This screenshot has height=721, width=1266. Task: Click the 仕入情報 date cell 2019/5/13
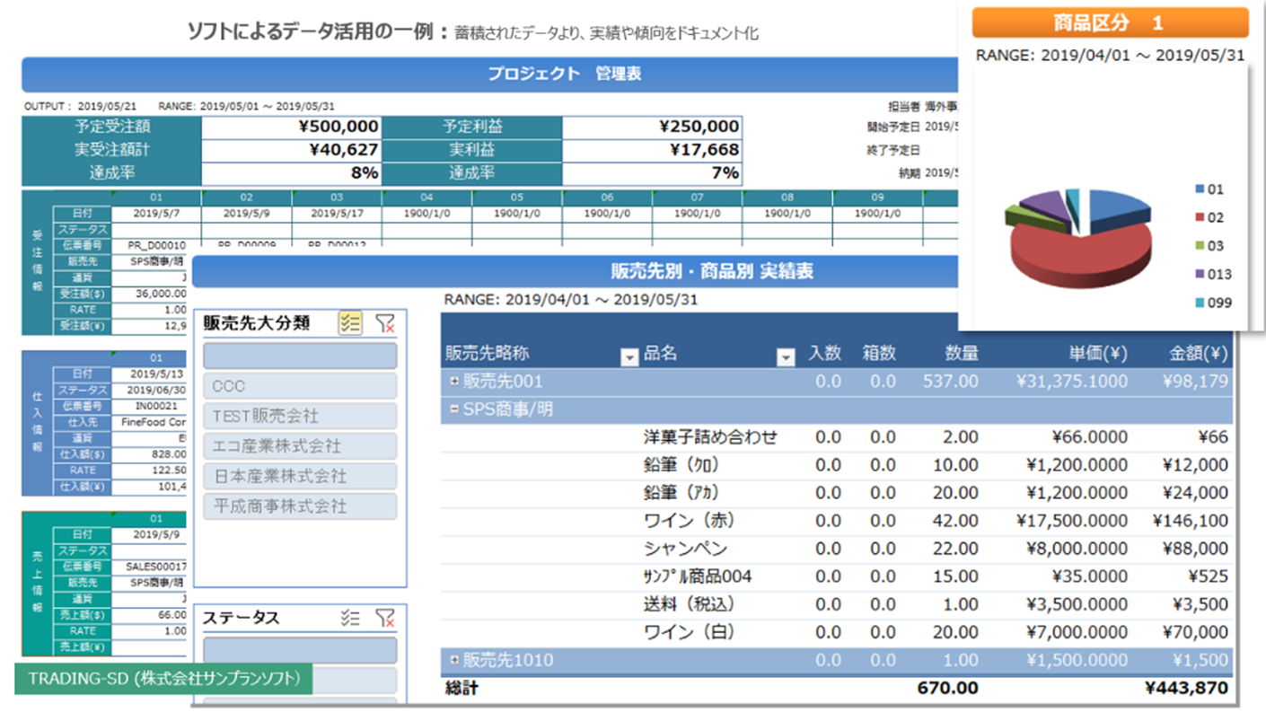click(150, 374)
